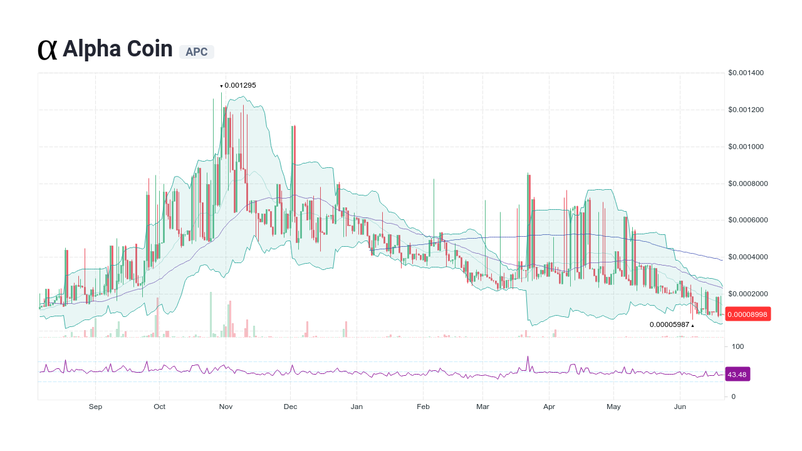Select the APC ticker badge
Image resolution: width=802 pixels, height=451 pixels.
click(197, 51)
